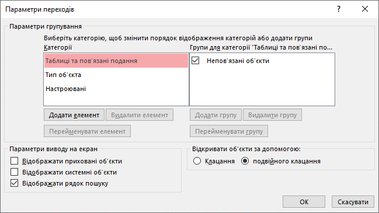Close the Параметри переходів dialog

pyautogui.click(x=365, y=9)
